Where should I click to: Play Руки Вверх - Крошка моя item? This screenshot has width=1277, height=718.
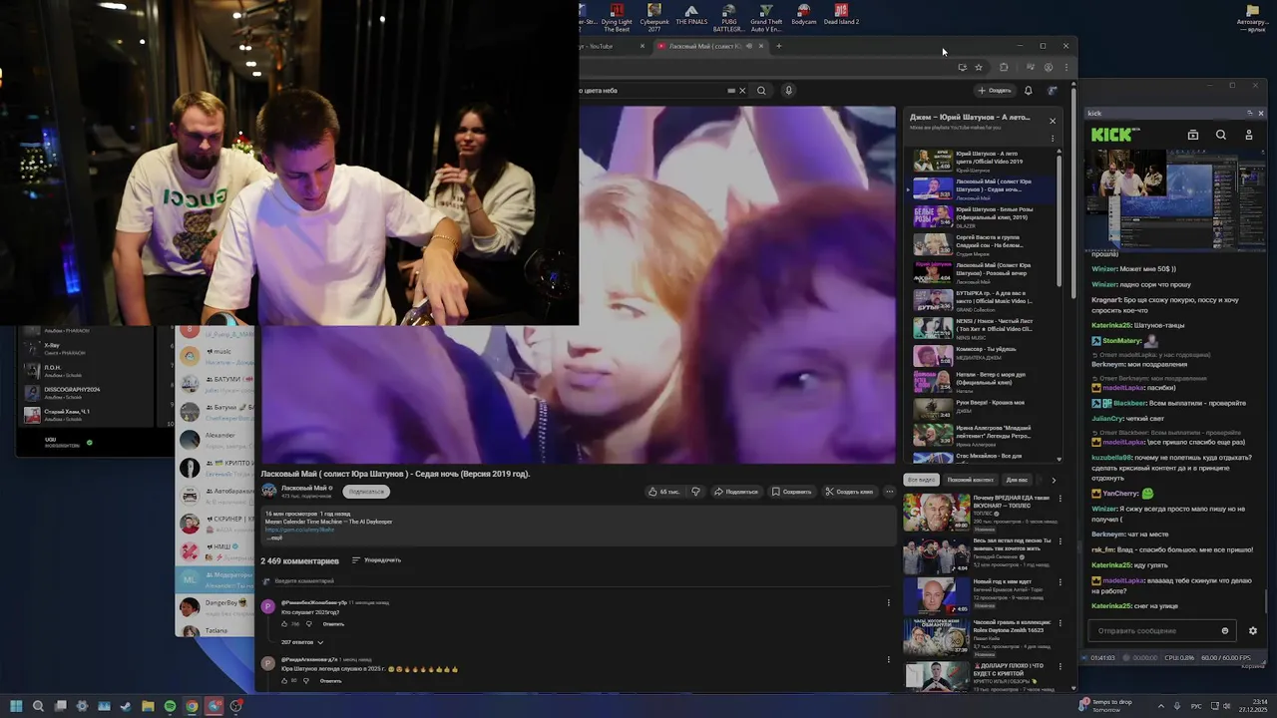pyautogui.click(x=983, y=409)
